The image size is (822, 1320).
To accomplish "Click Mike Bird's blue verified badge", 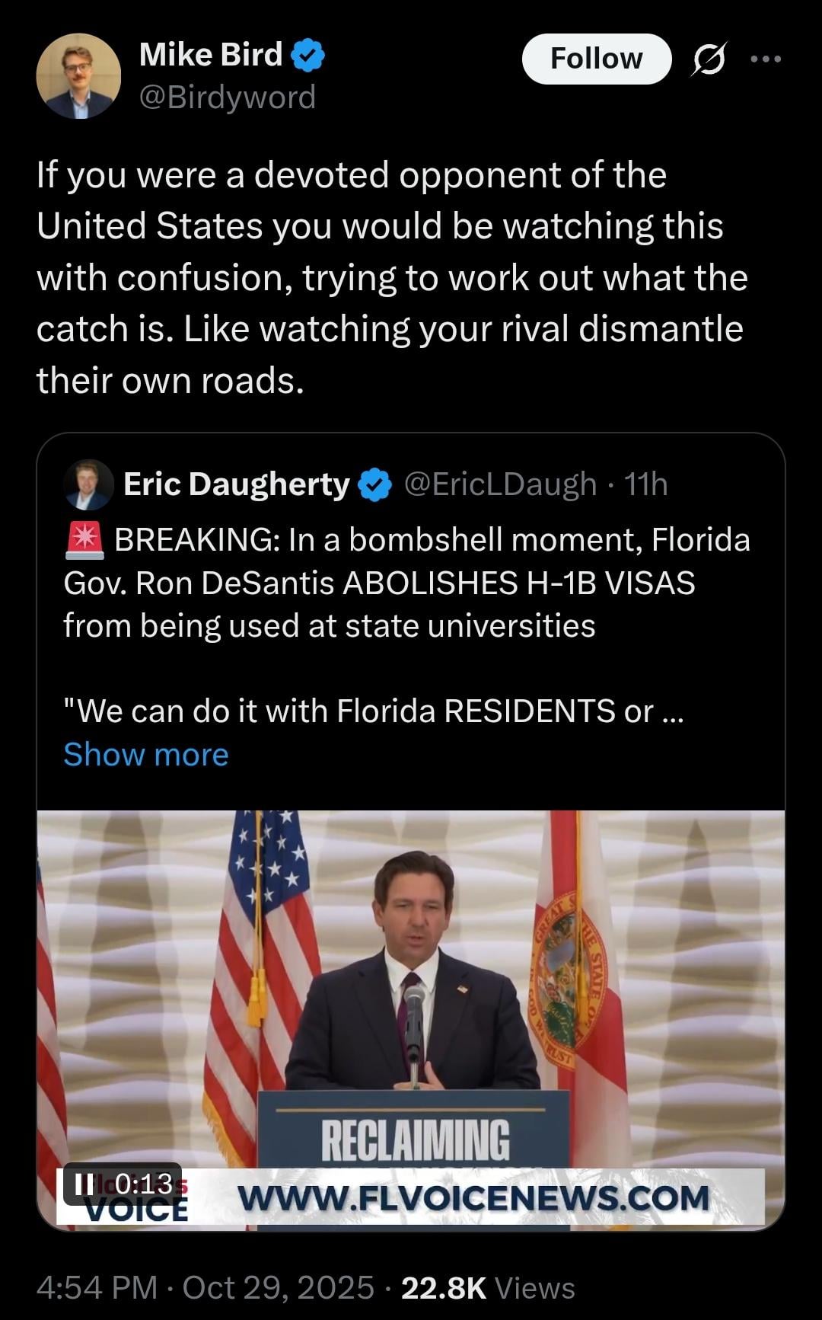I will (x=307, y=56).
